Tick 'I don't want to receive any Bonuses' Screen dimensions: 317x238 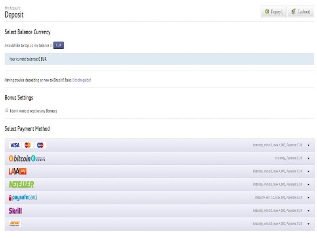tap(7, 110)
